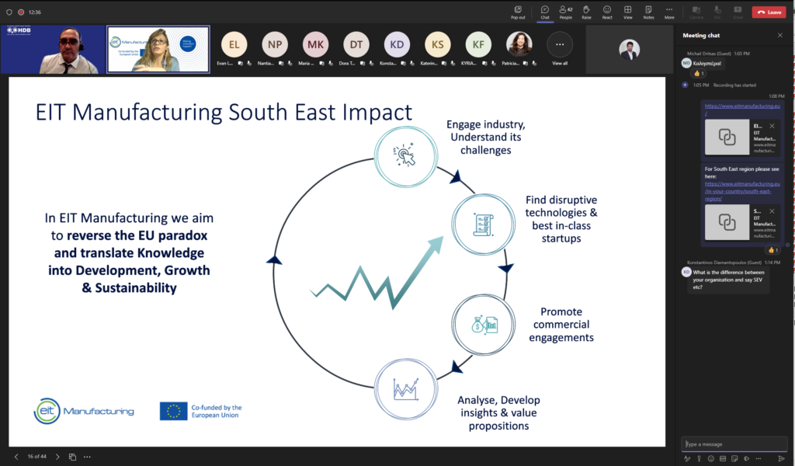The width and height of the screenshot is (795, 466).
Task: Click thumbs up reaction under South East message
Action: (772, 250)
